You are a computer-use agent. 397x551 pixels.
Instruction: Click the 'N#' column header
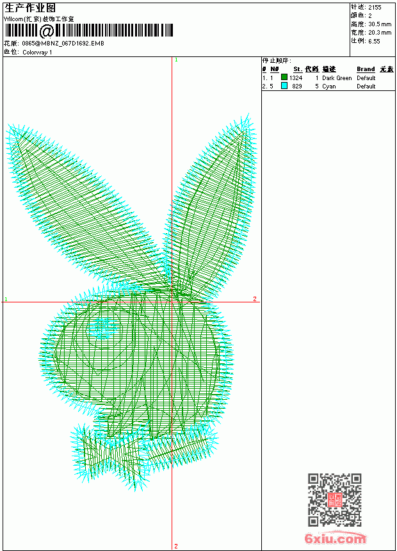point(275,69)
